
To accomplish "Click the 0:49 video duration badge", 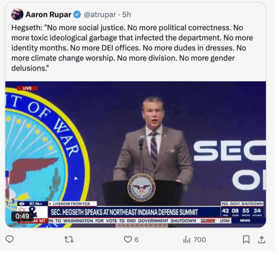I will [x=23, y=216].
